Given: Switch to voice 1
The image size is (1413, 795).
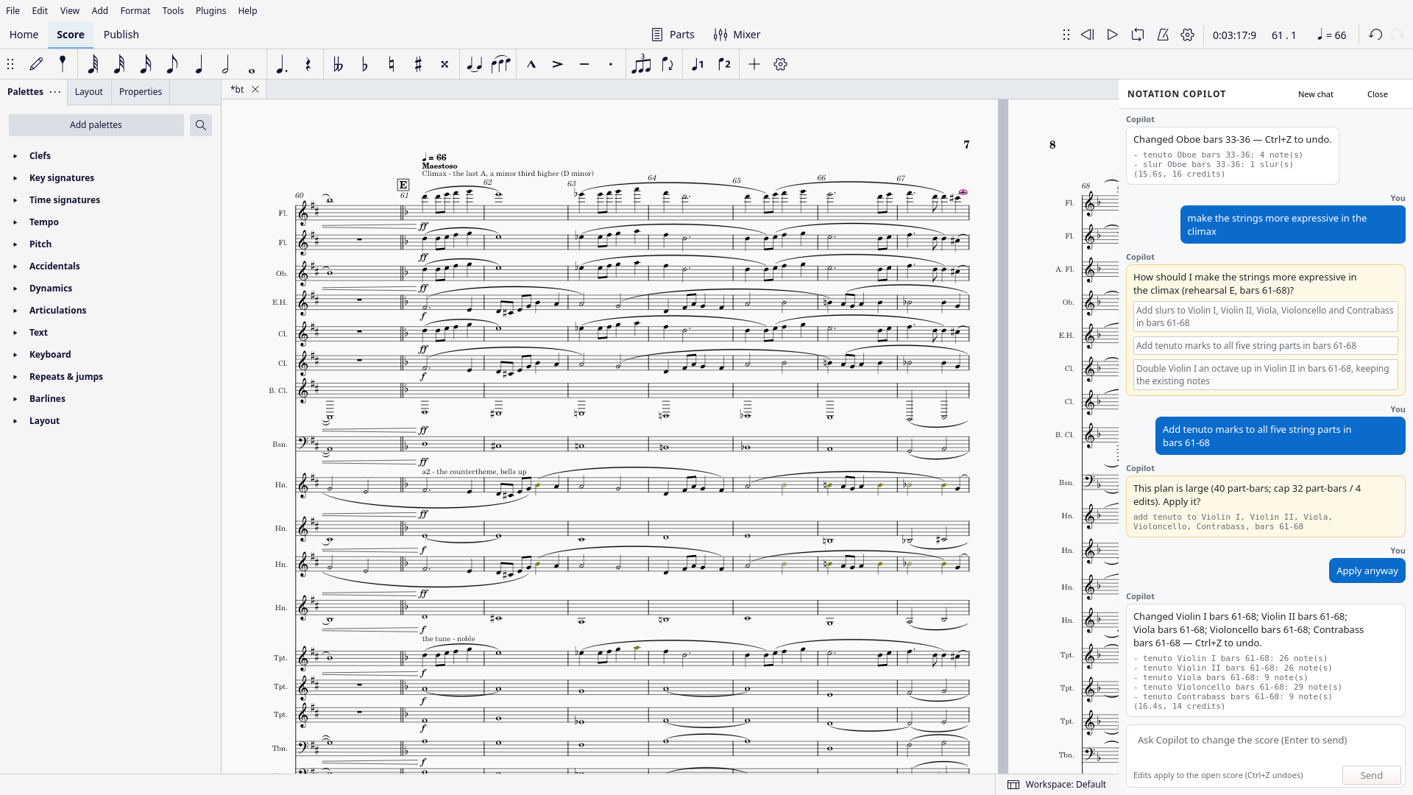Looking at the screenshot, I should point(698,65).
